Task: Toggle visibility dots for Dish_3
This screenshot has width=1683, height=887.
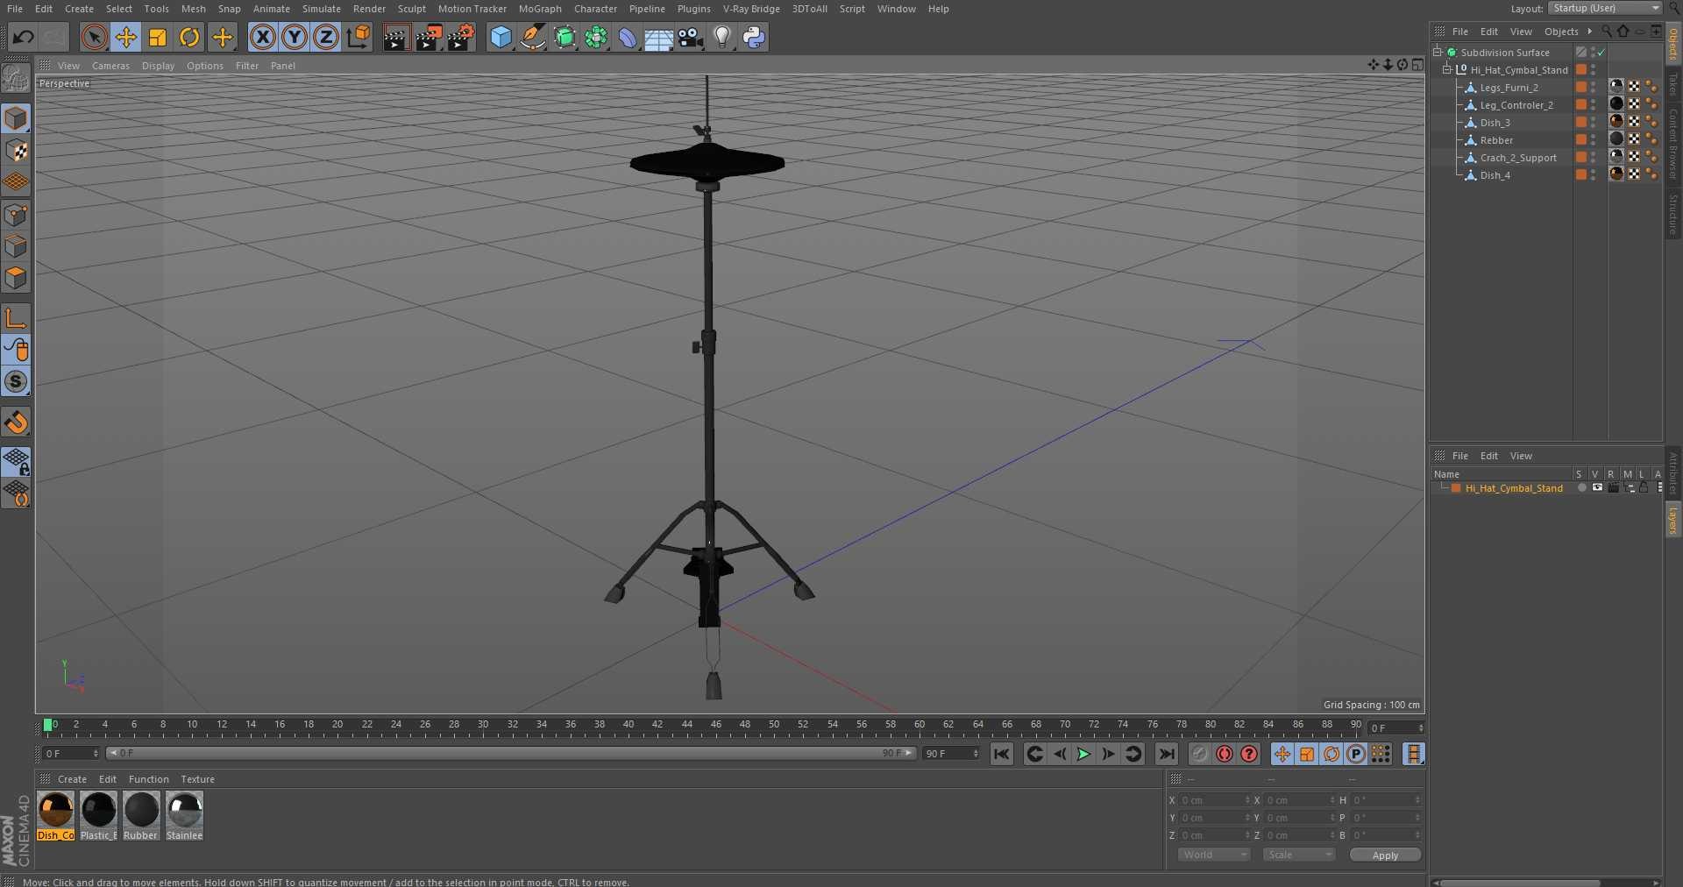Action: pyautogui.click(x=1593, y=123)
